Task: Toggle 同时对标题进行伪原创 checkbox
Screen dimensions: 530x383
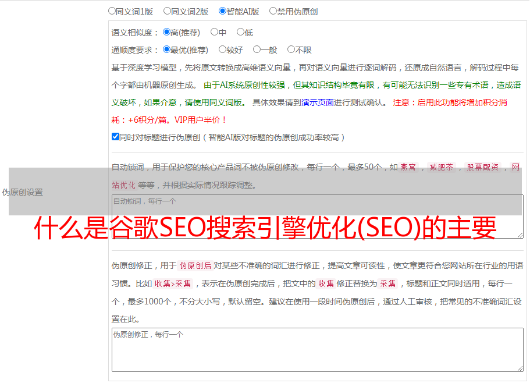Action: (115, 137)
